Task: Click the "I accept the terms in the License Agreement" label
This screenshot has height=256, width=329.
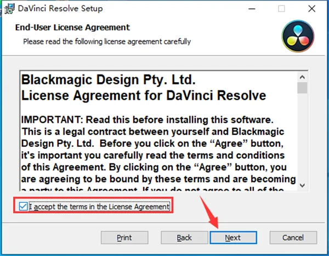Action: [x=99, y=207]
